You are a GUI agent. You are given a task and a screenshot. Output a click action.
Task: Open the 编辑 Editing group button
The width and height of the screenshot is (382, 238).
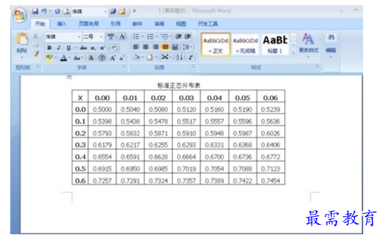point(331,46)
